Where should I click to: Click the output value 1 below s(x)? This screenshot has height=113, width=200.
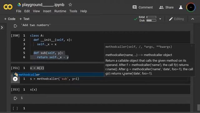[x=22, y=98]
